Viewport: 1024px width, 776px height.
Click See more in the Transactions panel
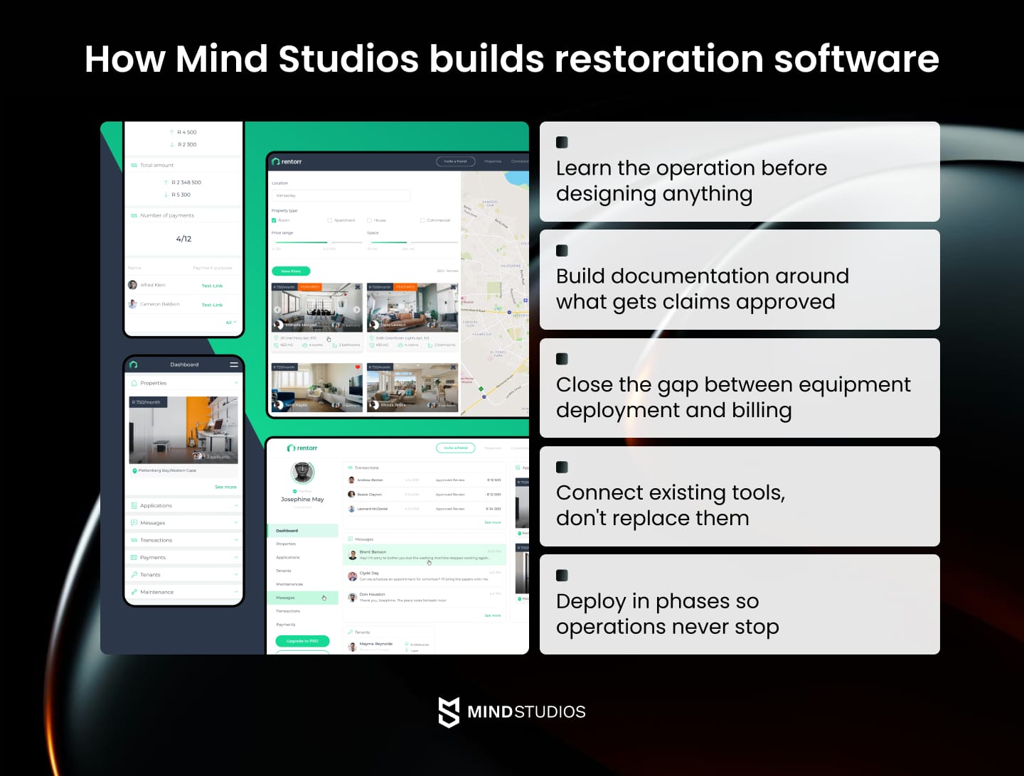click(493, 522)
